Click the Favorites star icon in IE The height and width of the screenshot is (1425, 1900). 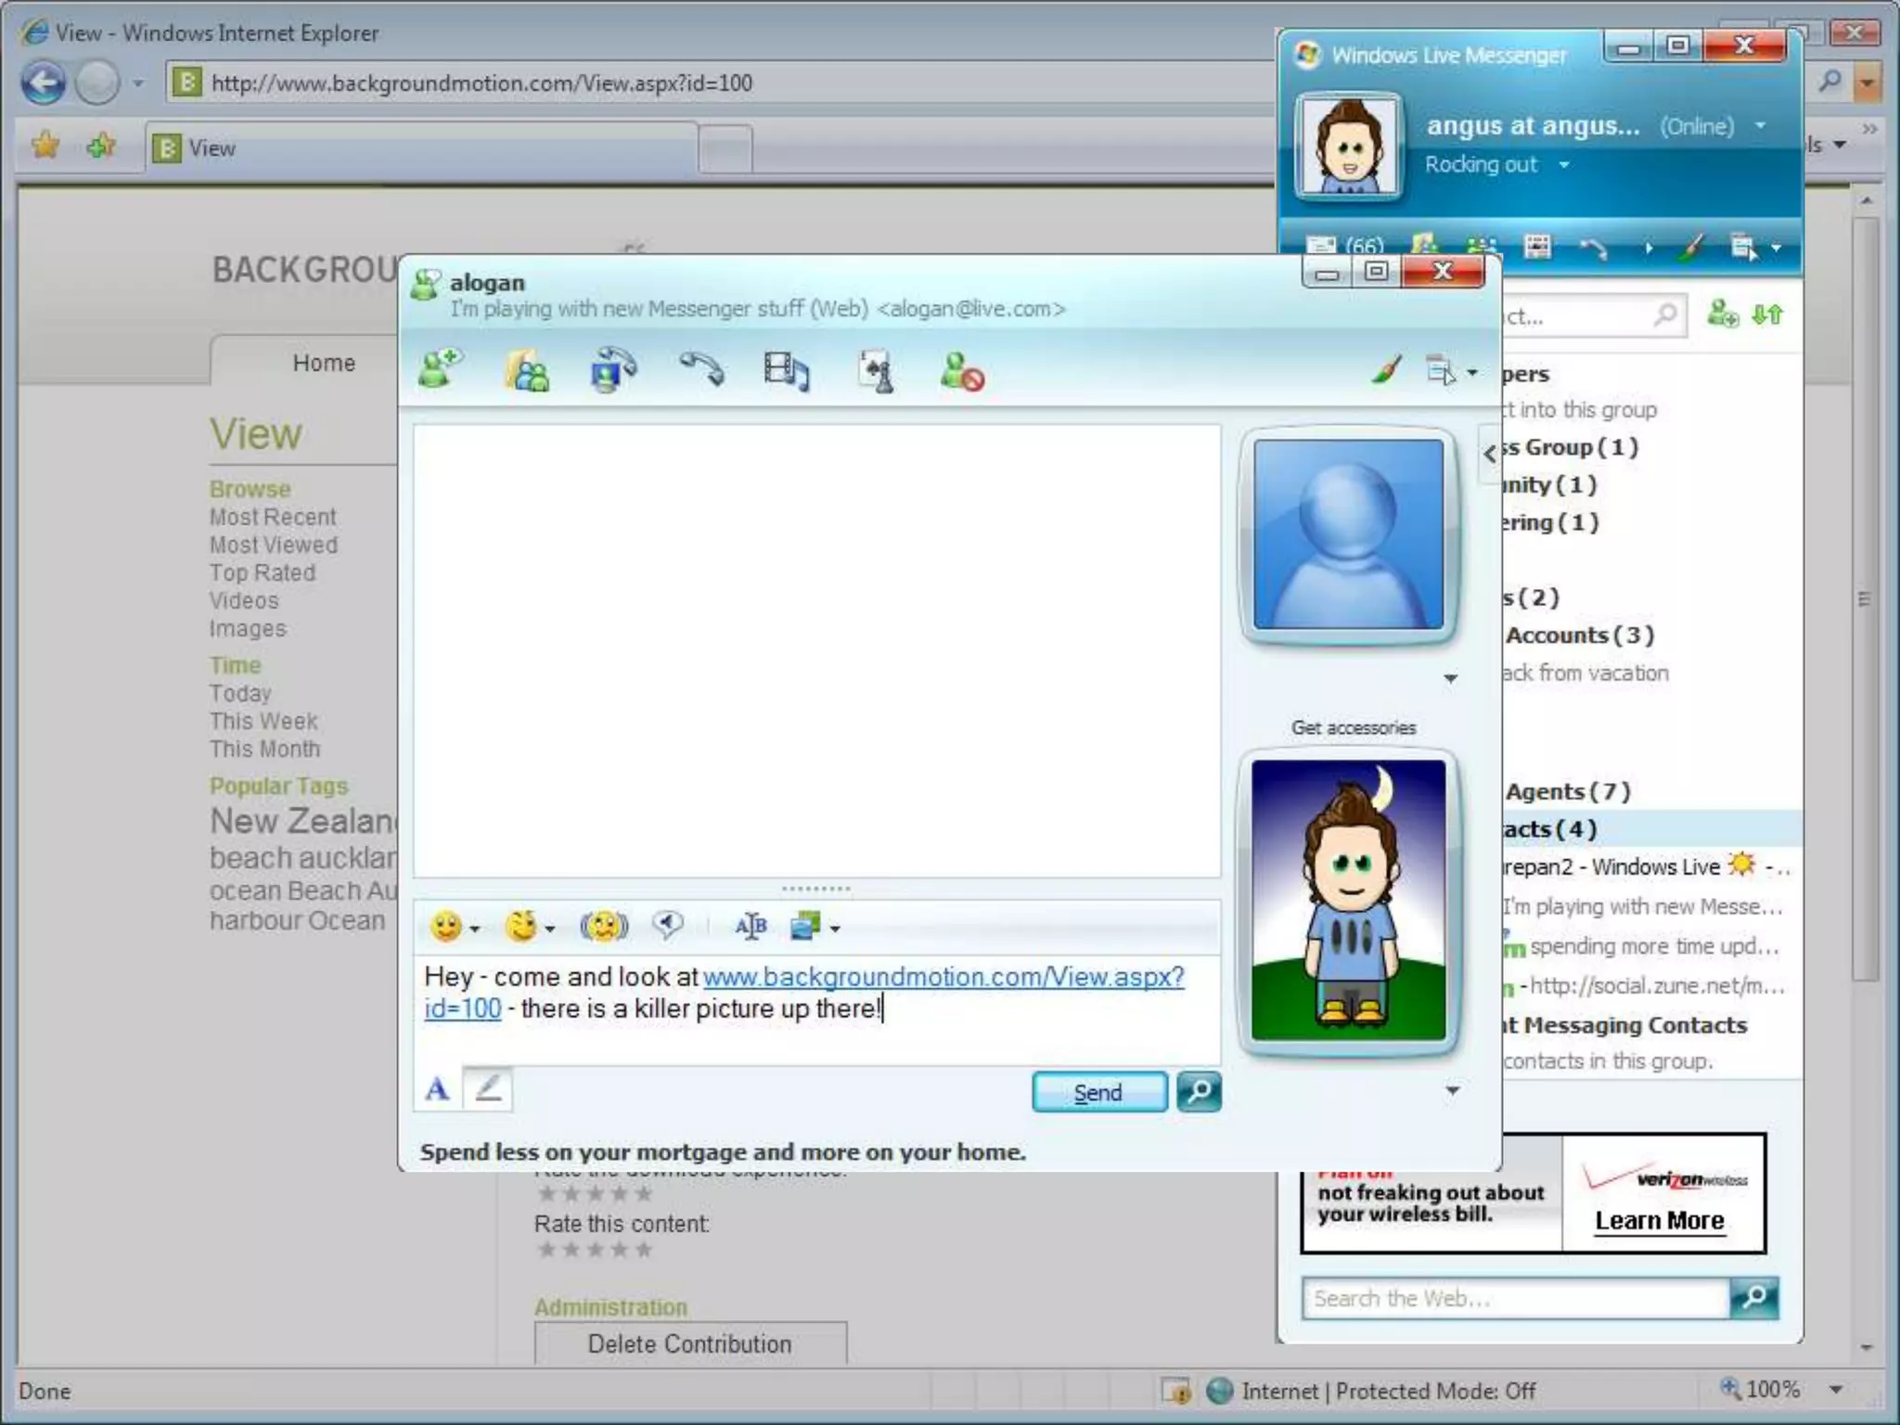[x=45, y=145]
